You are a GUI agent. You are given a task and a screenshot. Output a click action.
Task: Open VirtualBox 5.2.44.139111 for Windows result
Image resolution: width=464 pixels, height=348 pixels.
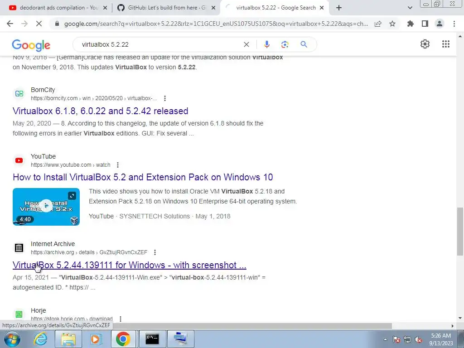coord(129,265)
